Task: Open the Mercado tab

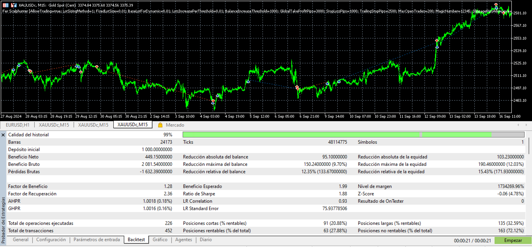Action: click(175, 125)
